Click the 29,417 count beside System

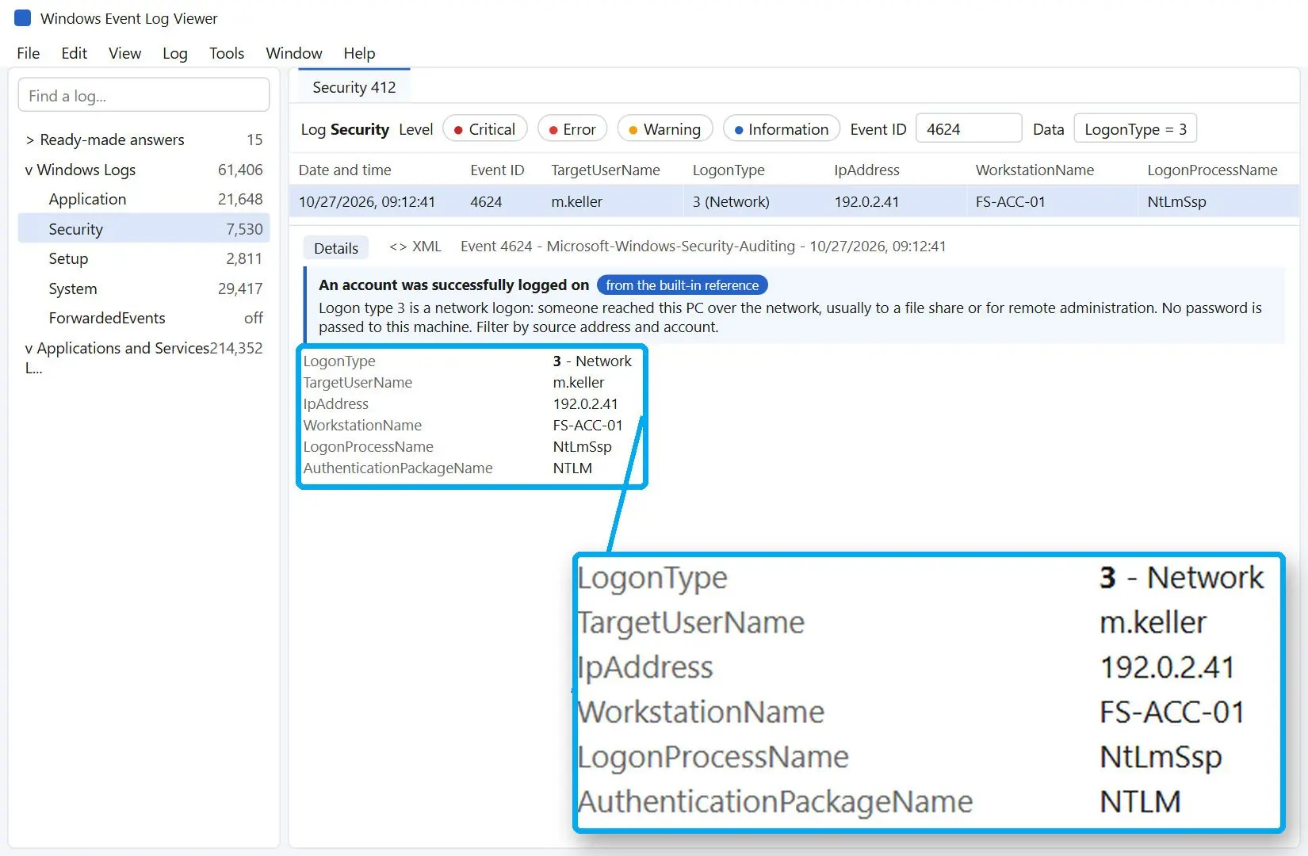coord(240,289)
